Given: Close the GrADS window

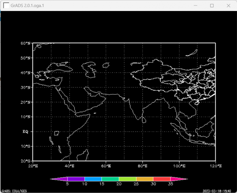Looking at the screenshot, I should click(228, 5).
